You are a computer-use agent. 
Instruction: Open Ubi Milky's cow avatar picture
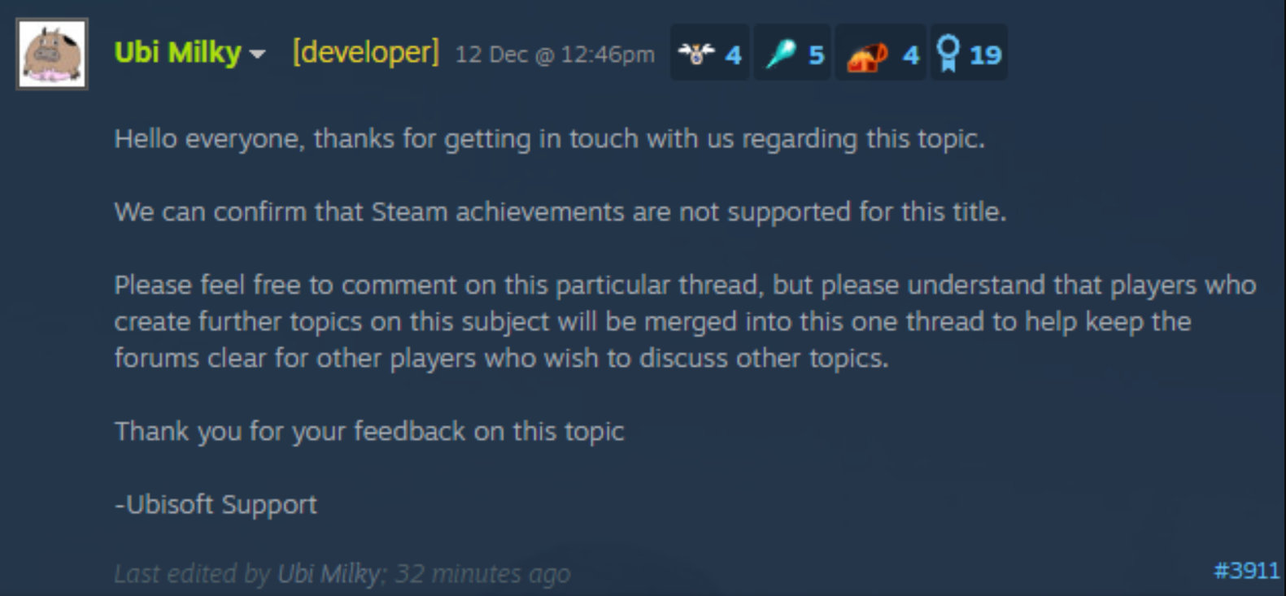52,54
